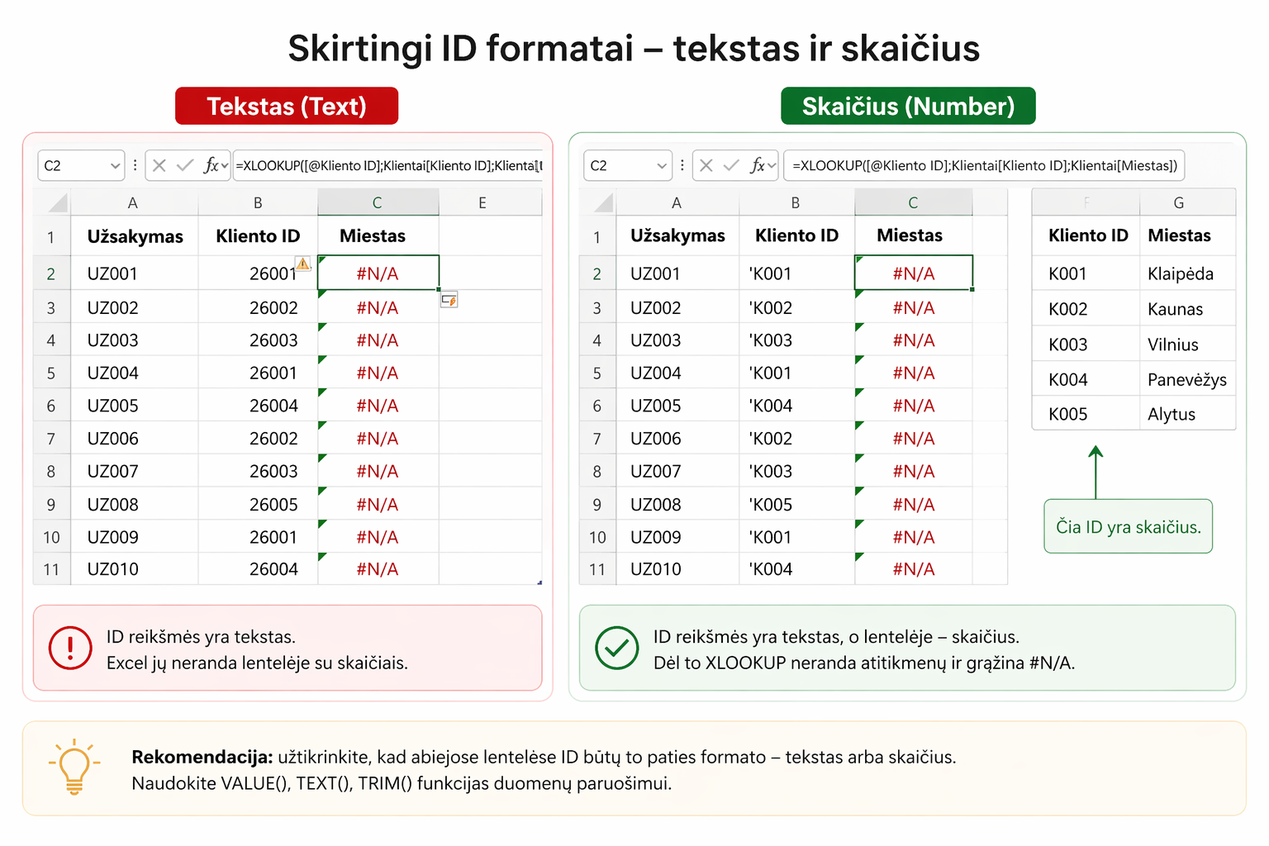Click the C2 Name Box field in right sheet
This screenshot has height=846, width=1269.
(628, 165)
